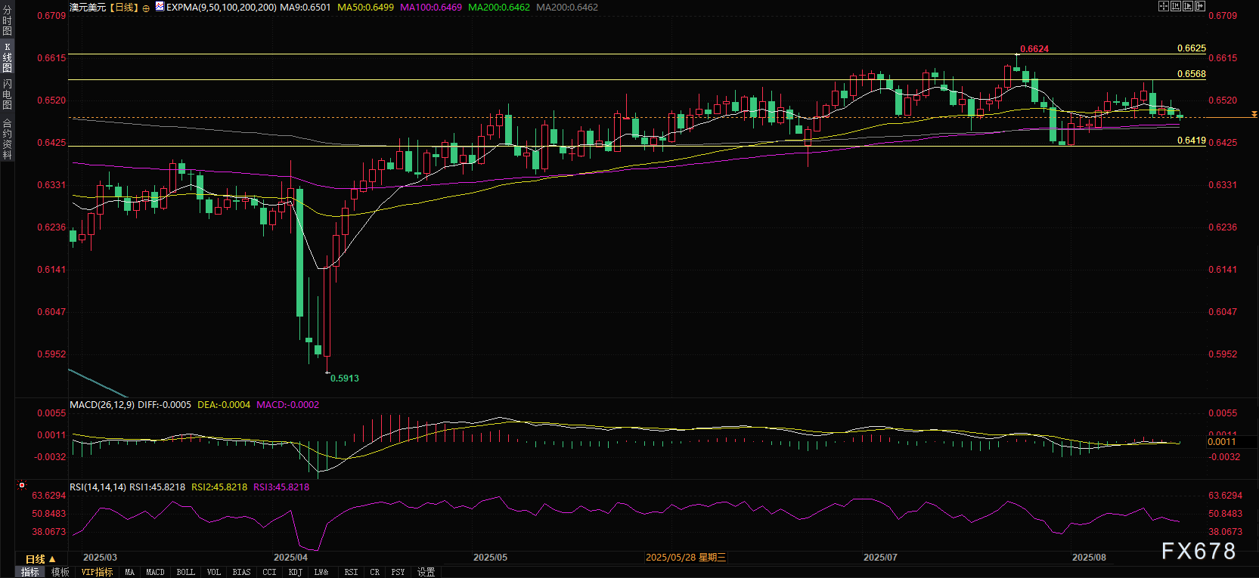Open the EXPMA indicator parameters label
This screenshot has width=1259, height=578.
(x=221, y=8)
